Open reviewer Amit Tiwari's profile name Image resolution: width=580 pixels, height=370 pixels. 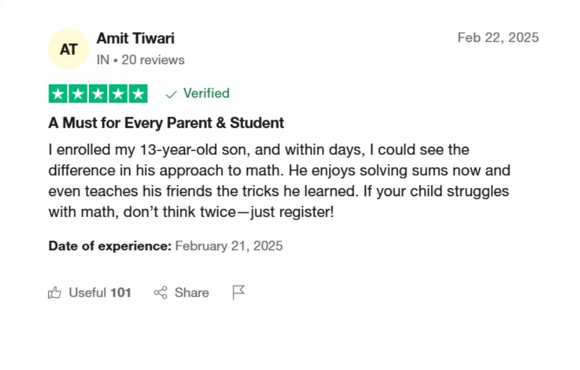pos(135,38)
